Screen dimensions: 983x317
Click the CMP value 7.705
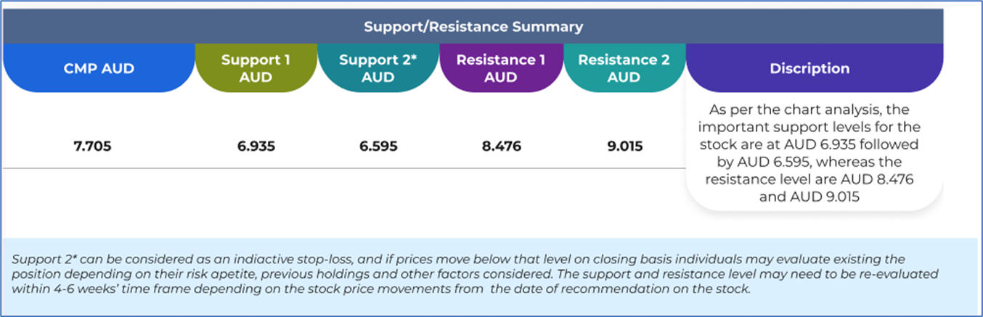99,147
